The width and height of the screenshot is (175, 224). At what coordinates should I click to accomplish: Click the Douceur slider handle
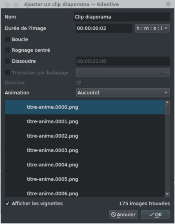(79, 83)
